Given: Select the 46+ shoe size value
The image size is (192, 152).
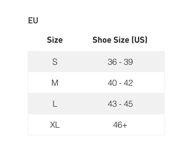Looking at the screenshot, I should click(120, 125).
